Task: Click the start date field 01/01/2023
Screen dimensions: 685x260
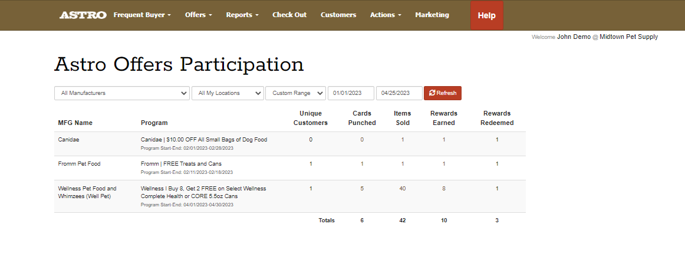Action: (x=351, y=93)
